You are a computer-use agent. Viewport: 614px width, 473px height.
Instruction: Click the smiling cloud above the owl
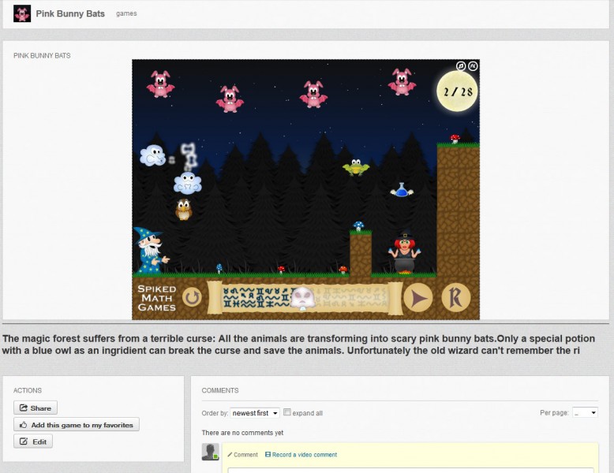tap(188, 183)
